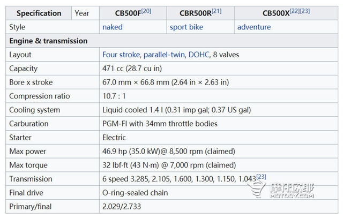Click the Year header cell
This screenshot has height=219, width=343.
(x=85, y=13)
